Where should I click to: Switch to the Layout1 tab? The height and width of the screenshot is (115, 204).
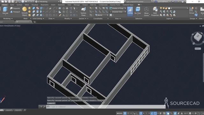point(9,110)
